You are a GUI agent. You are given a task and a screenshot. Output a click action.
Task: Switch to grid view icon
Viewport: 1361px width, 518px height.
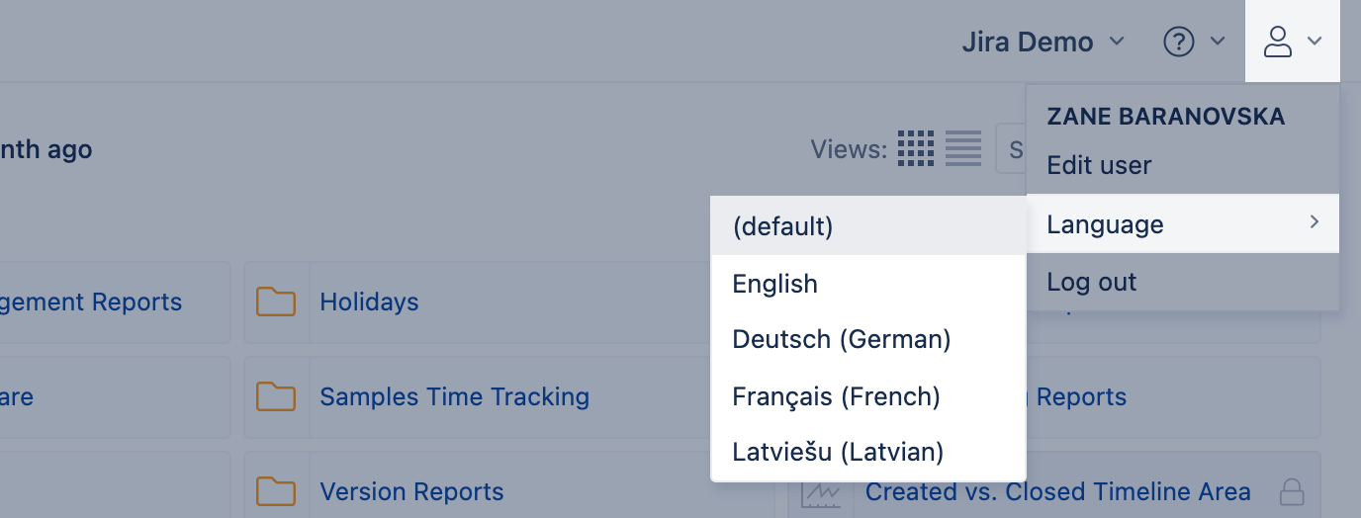916,148
